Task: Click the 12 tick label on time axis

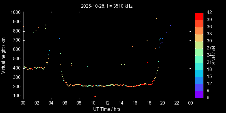Action: [x=107, y=103]
